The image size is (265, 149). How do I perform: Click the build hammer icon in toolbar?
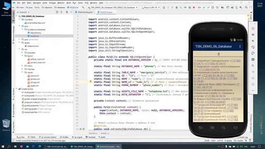tap(83, 7)
